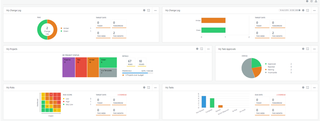Click the blue Not Started bar
Viewport: 321px width, 121px height.
pos(204,102)
